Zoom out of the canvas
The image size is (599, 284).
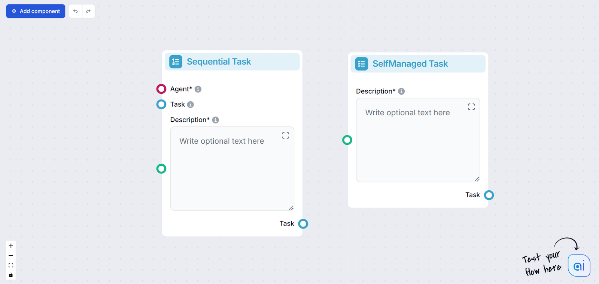pyautogui.click(x=10, y=255)
